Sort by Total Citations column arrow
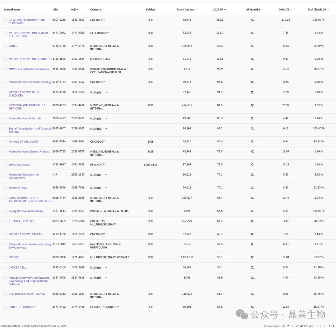Viewport: 336px width, 328px height. (196, 10)
